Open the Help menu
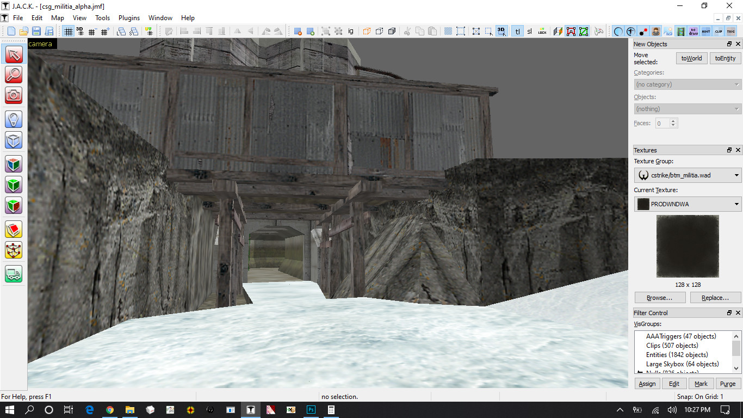This screenshot has width=743, height=418. [188, 18]
